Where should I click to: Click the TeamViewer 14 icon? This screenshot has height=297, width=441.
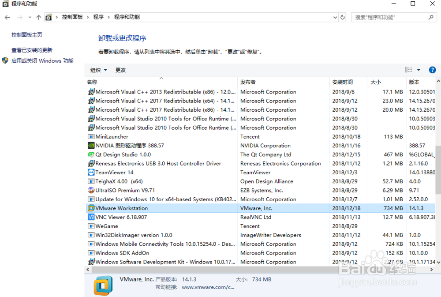pos(91,172)
